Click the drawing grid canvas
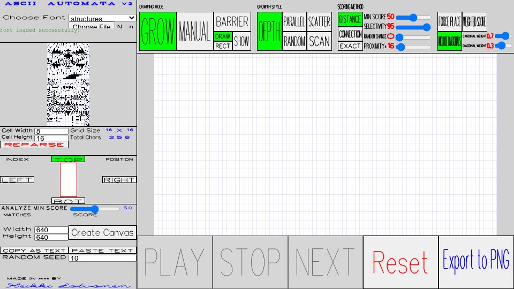The width and height of the screenshot is (514, 289). click(x=325, y=144)
